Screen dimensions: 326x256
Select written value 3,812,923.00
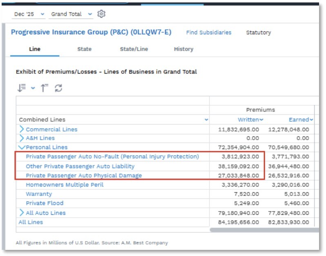point(240,156)
